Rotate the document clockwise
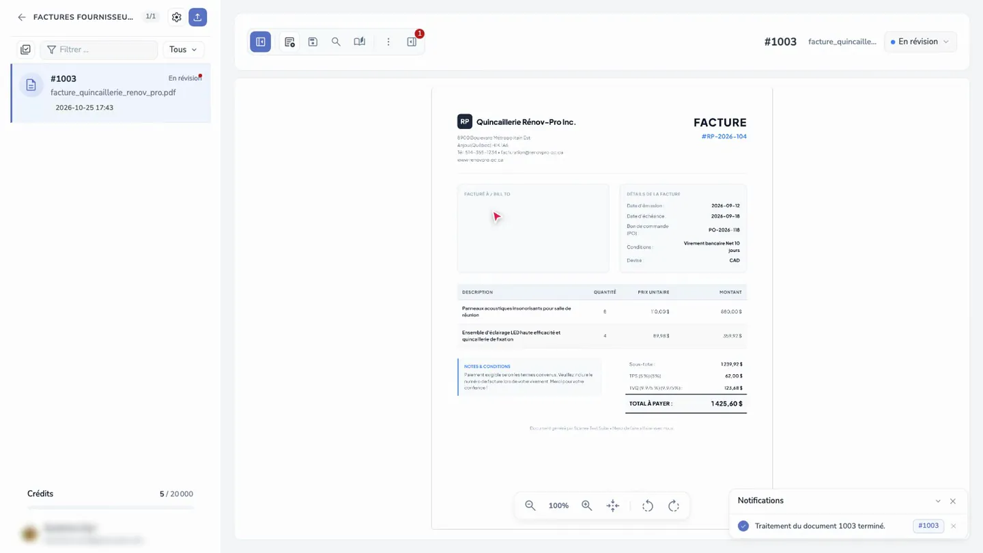 click(x=674, y=506)
